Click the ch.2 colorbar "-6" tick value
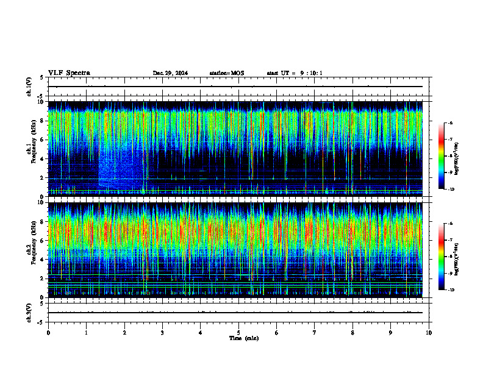483x373 pixels. pyautogui.click(x=450, y=224)
